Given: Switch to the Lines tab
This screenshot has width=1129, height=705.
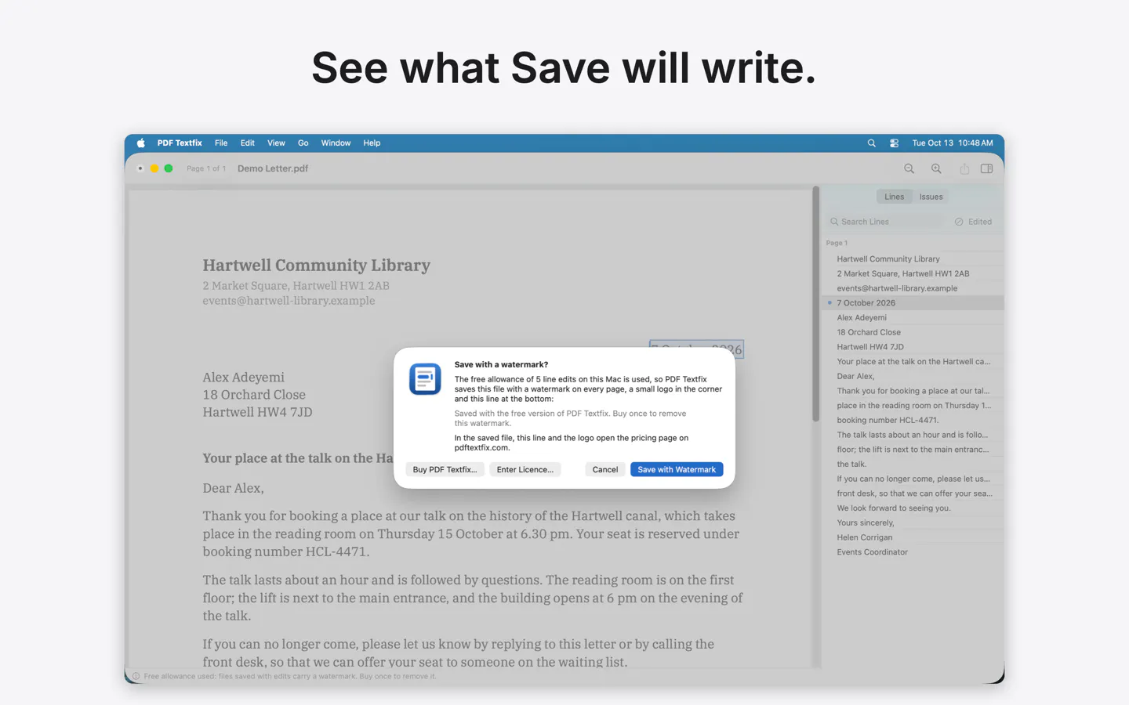Looking at the screenshot, I should (x=895, y=197).
